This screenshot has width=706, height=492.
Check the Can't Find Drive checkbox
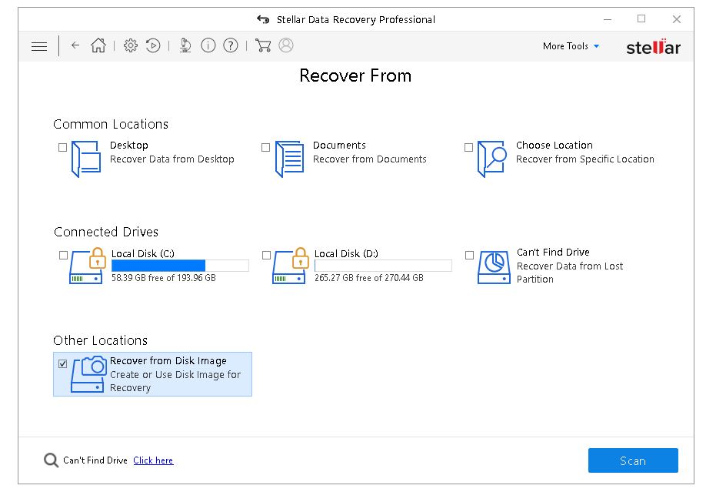[x=470, y=256]
